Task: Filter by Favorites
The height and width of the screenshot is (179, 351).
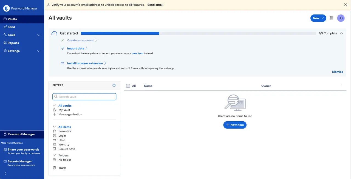Action: pos(65,131)
